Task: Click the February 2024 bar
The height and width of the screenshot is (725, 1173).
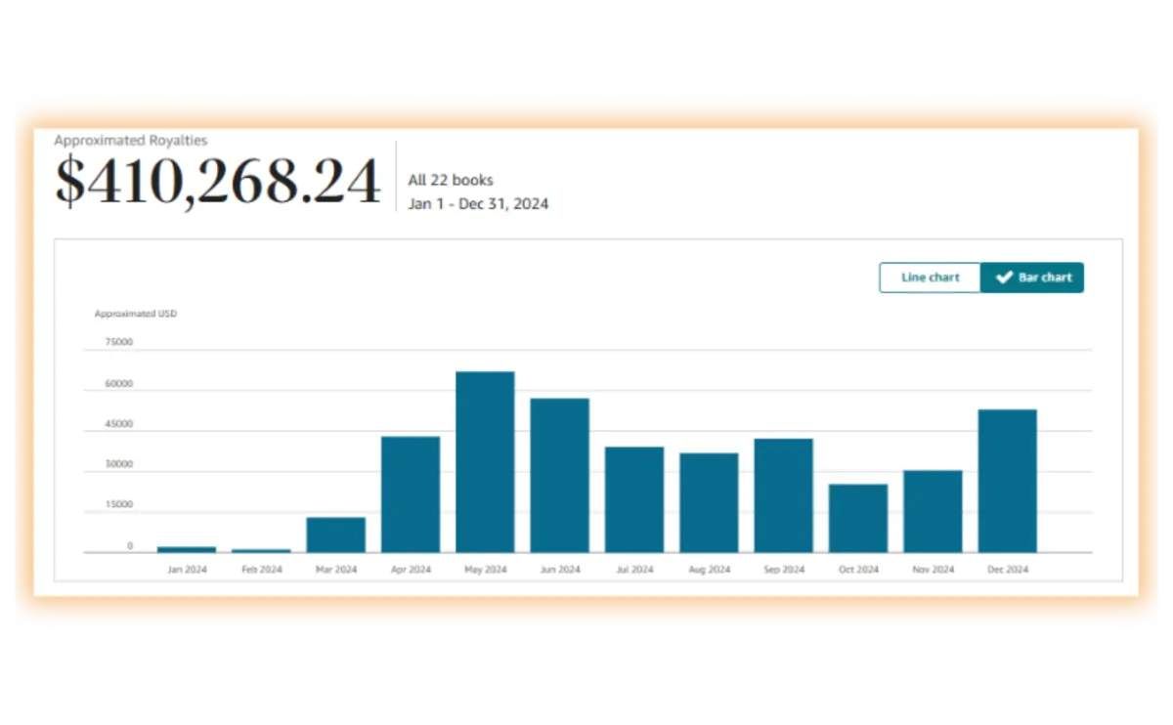Action: pos(261,551)
